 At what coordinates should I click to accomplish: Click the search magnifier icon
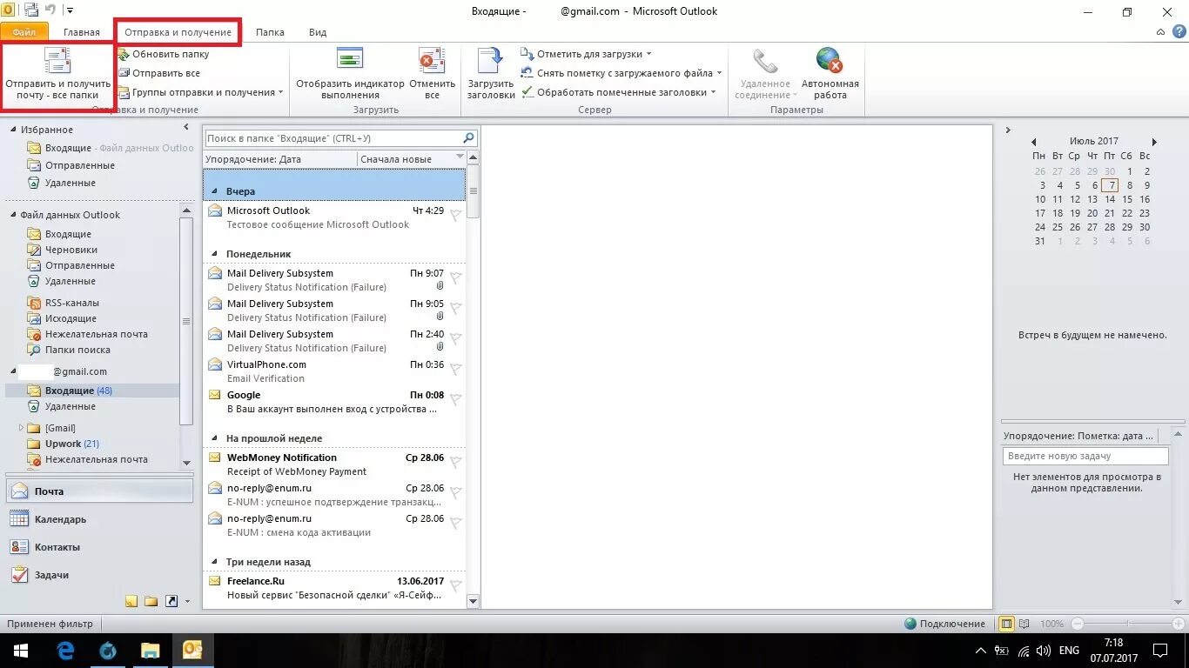point(468,138)
